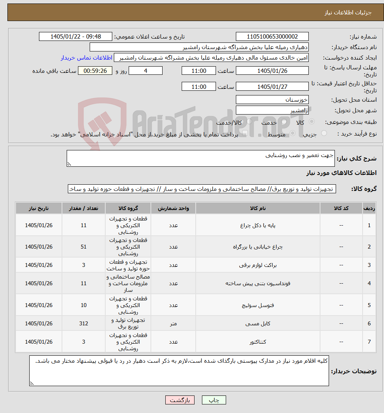Click item name کنتاکتور
The height and width of the screenshot is (413, 384).
(258, 342)
